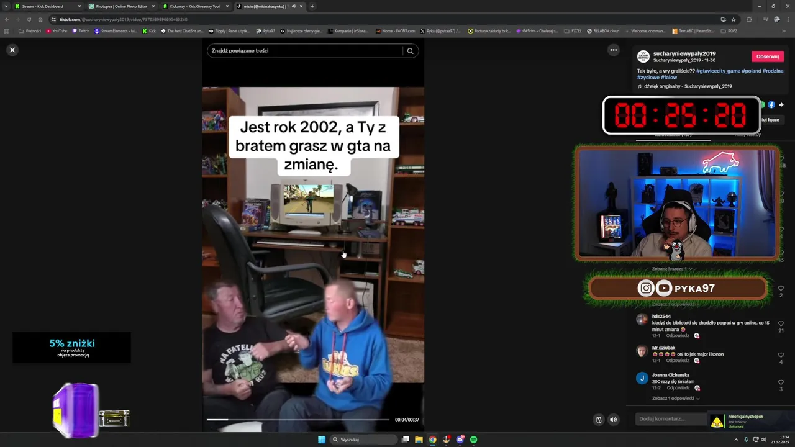
Task: Expand 'Zobacz 1 odpowiedź' under Joanna's comment
Action: [x=676, y=399]
